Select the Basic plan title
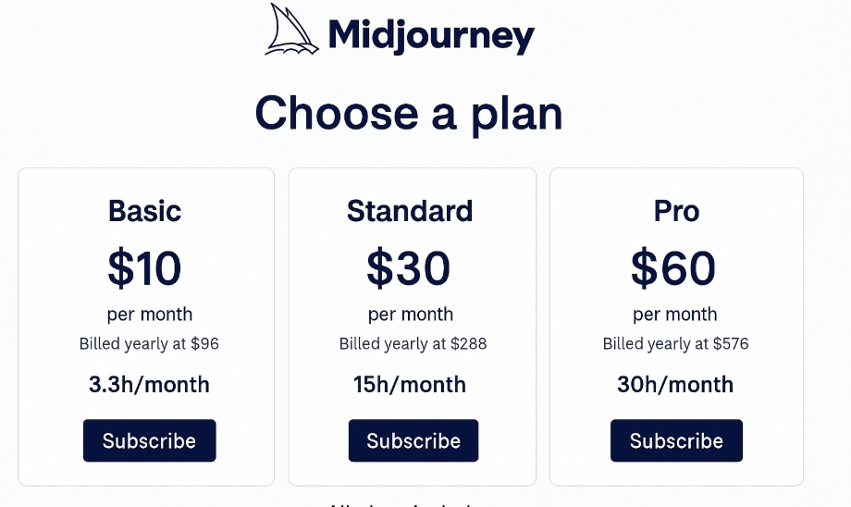This screenshot has width=851, height=507. (x=145, y=211)
